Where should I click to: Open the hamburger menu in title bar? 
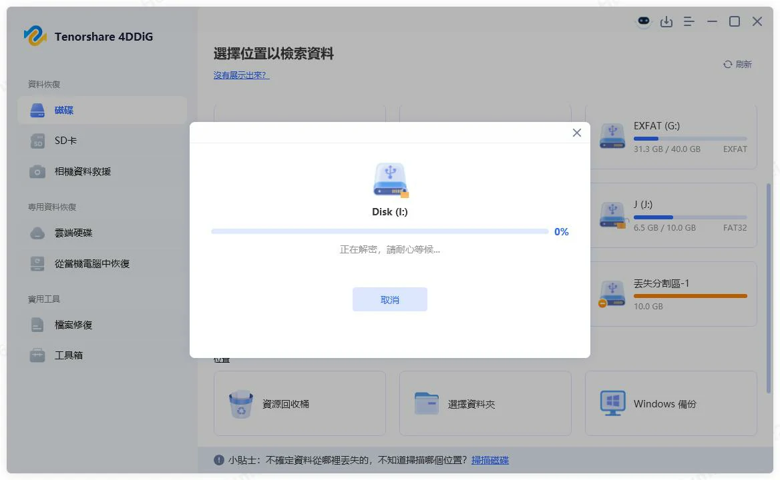(x=689, y=21)
